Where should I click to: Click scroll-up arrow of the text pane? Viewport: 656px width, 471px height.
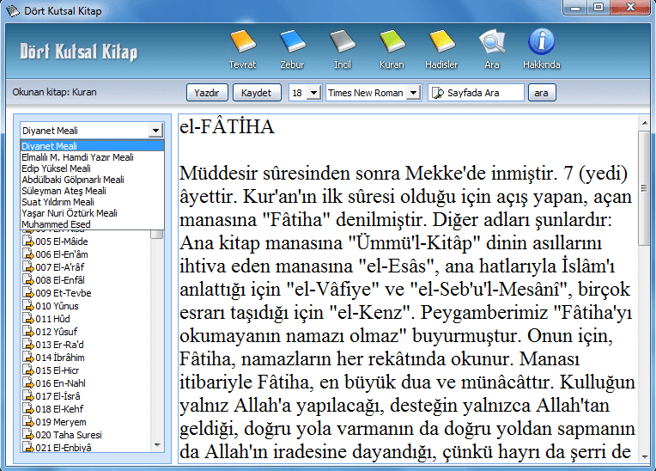click(x=644, y=122)
